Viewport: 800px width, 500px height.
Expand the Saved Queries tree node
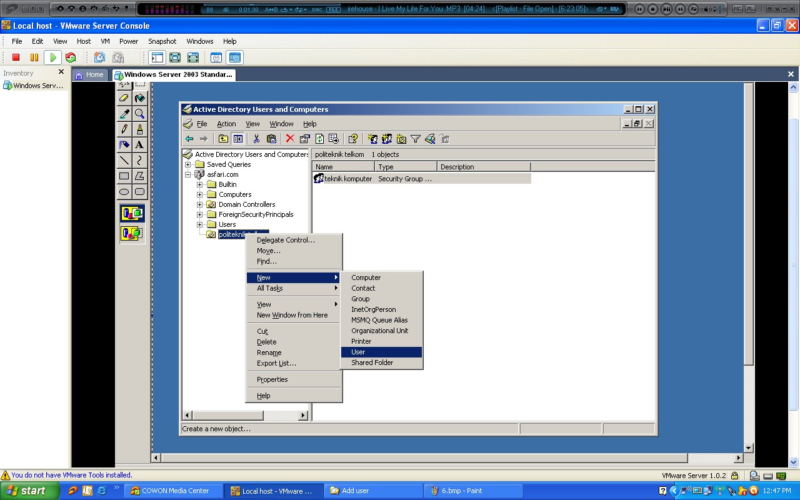click(188, 164)
